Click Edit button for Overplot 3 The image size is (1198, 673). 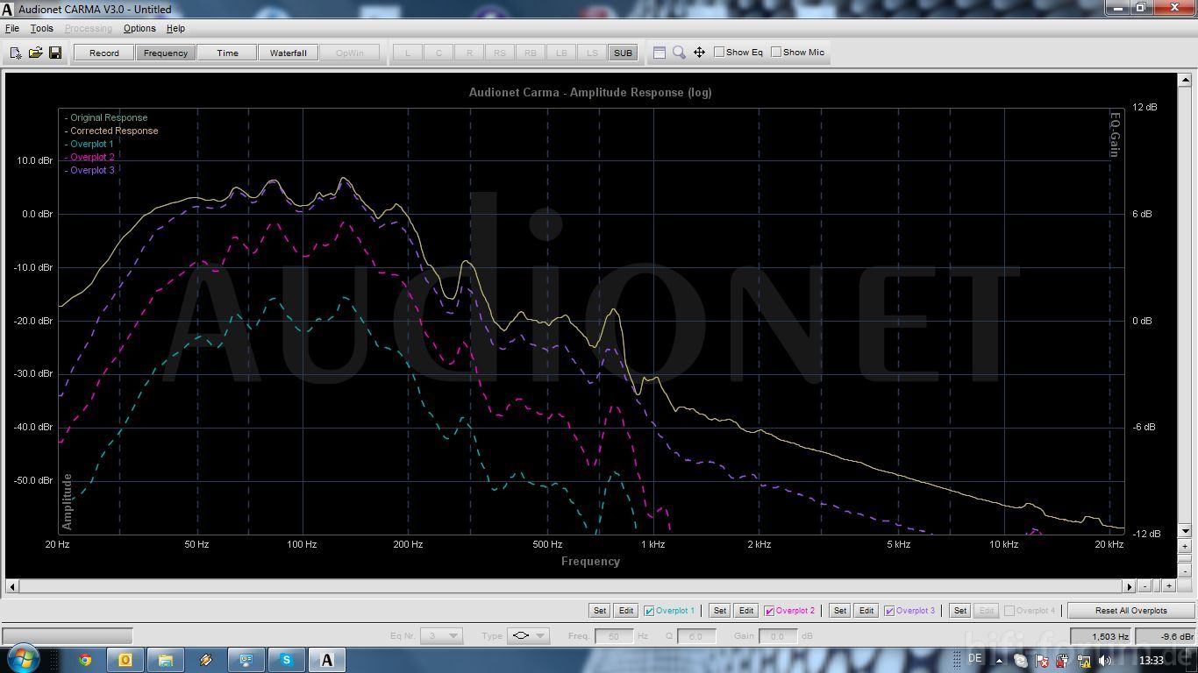tap(866, 611)
